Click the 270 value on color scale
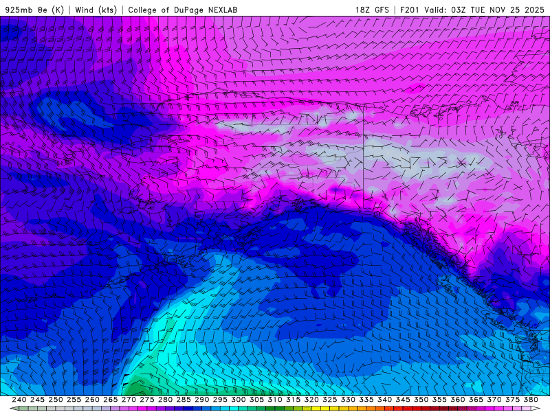Viewport: 550px width, 412px height. pos(129,400)
